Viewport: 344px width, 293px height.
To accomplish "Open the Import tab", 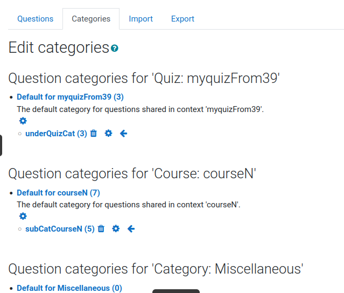I will tap(141, 19).
